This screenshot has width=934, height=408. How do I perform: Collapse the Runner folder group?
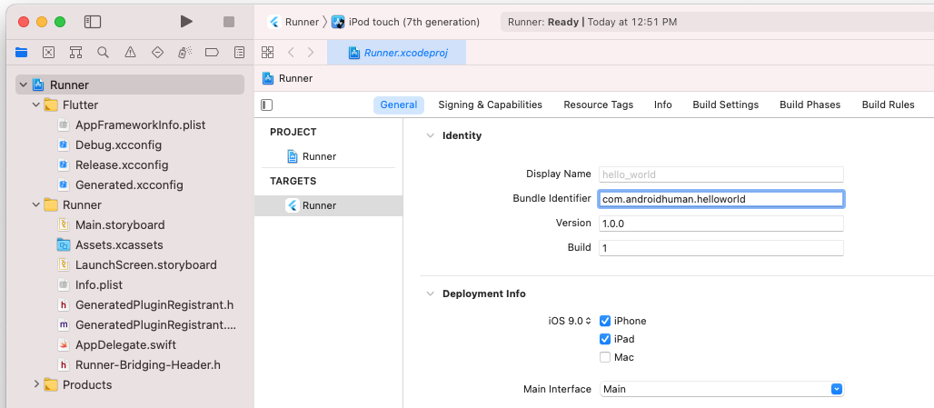36,204
